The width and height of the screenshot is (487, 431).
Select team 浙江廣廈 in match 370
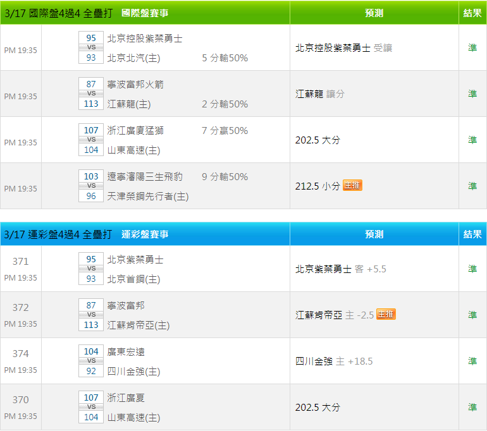pos(126,398)
